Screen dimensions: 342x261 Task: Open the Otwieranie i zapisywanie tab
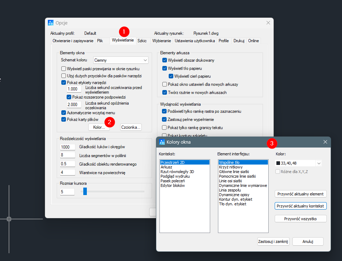(73, 41)
